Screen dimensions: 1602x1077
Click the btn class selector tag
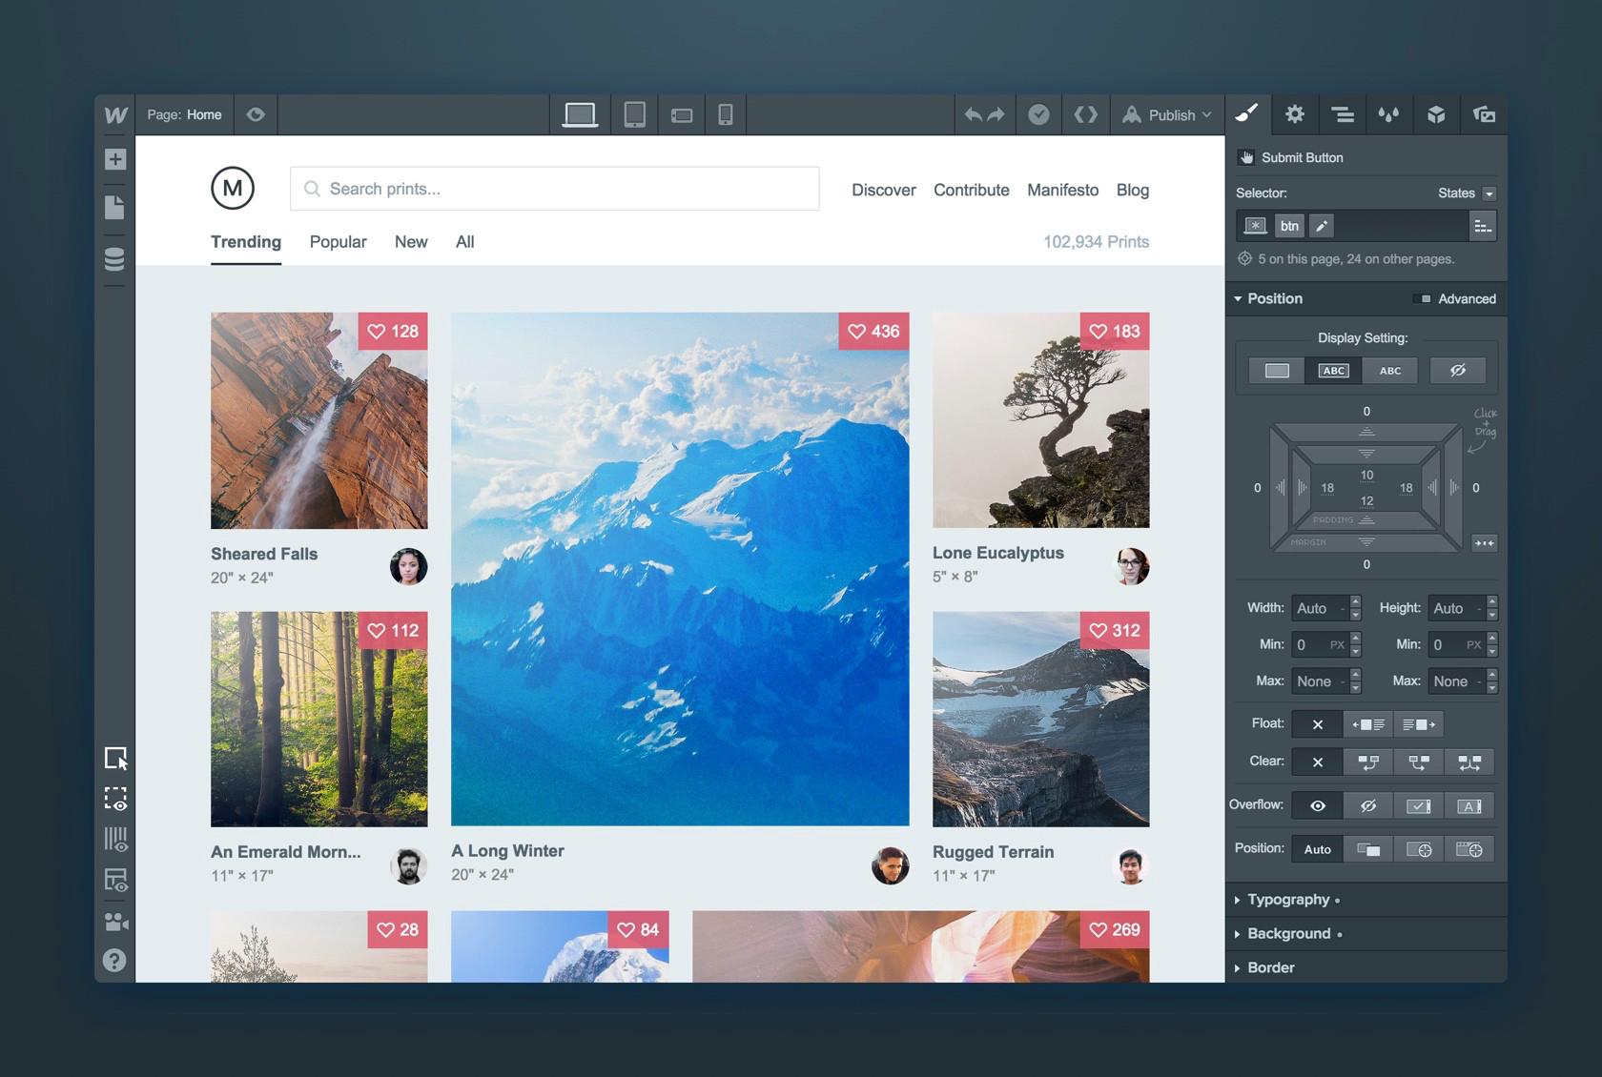pos(1289,226)
